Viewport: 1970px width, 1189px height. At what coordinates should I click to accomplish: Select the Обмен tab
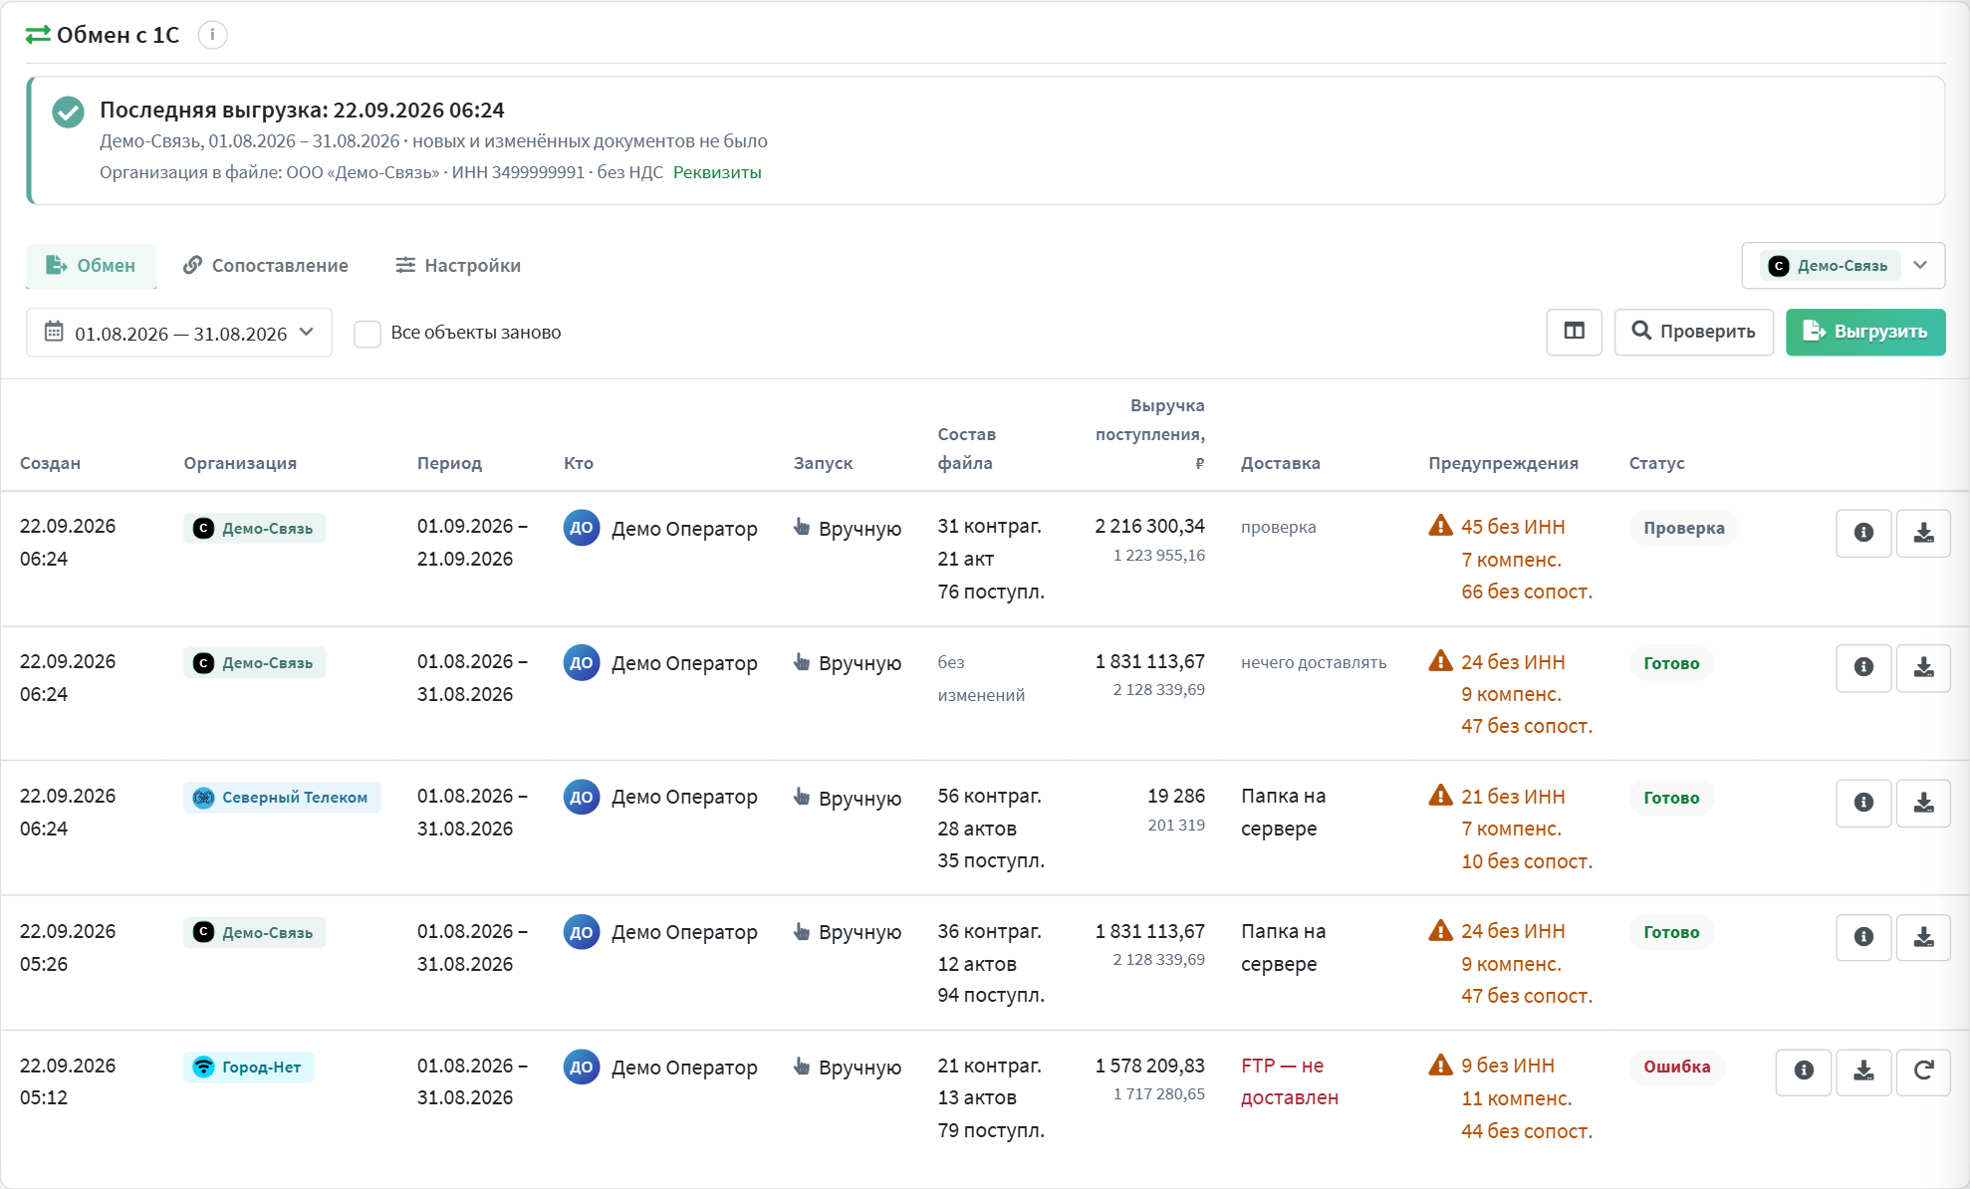click(92, 266)
